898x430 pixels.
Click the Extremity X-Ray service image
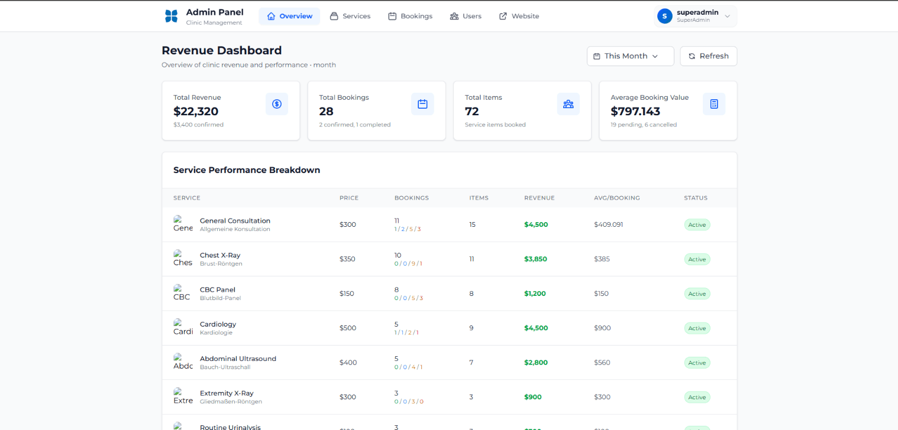coord(183,396)
